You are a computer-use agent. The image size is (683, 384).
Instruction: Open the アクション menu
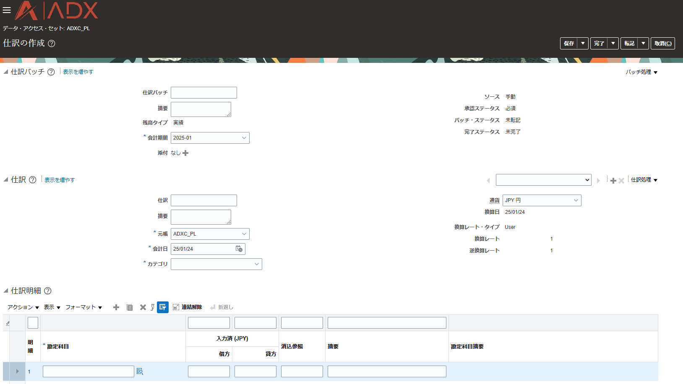23,307
